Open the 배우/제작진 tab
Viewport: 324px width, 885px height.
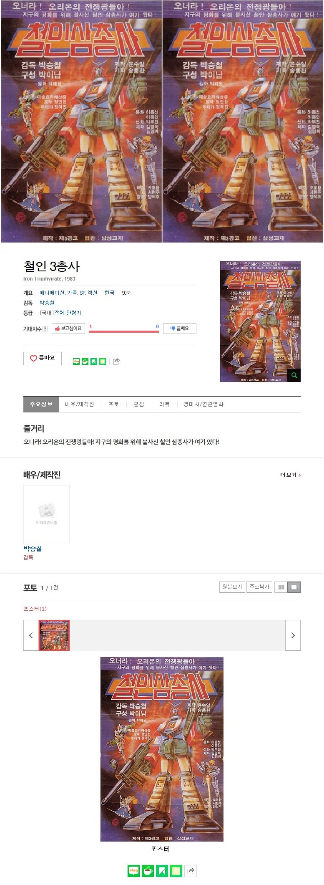(x=80, y=405)
